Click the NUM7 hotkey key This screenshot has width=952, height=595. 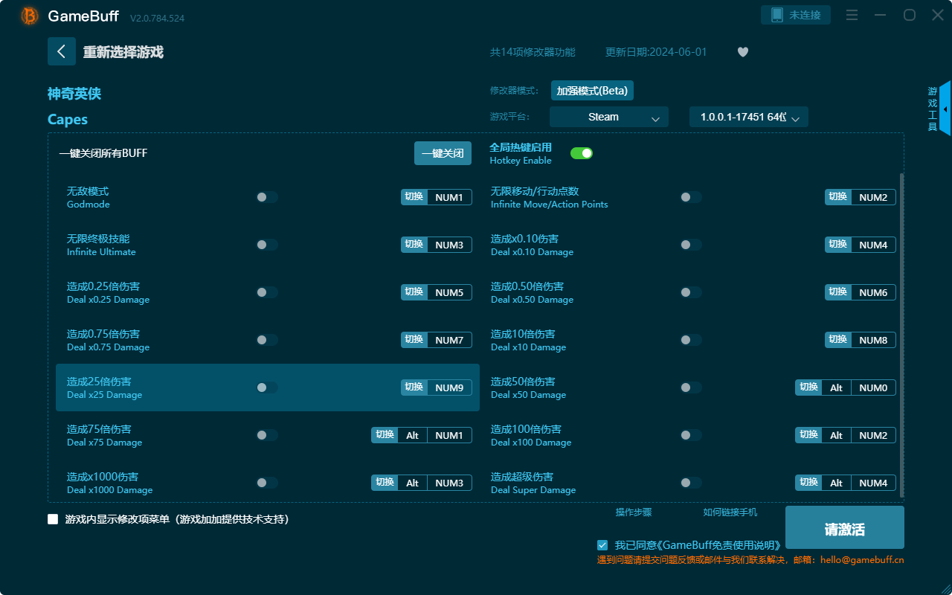point(449,340)
